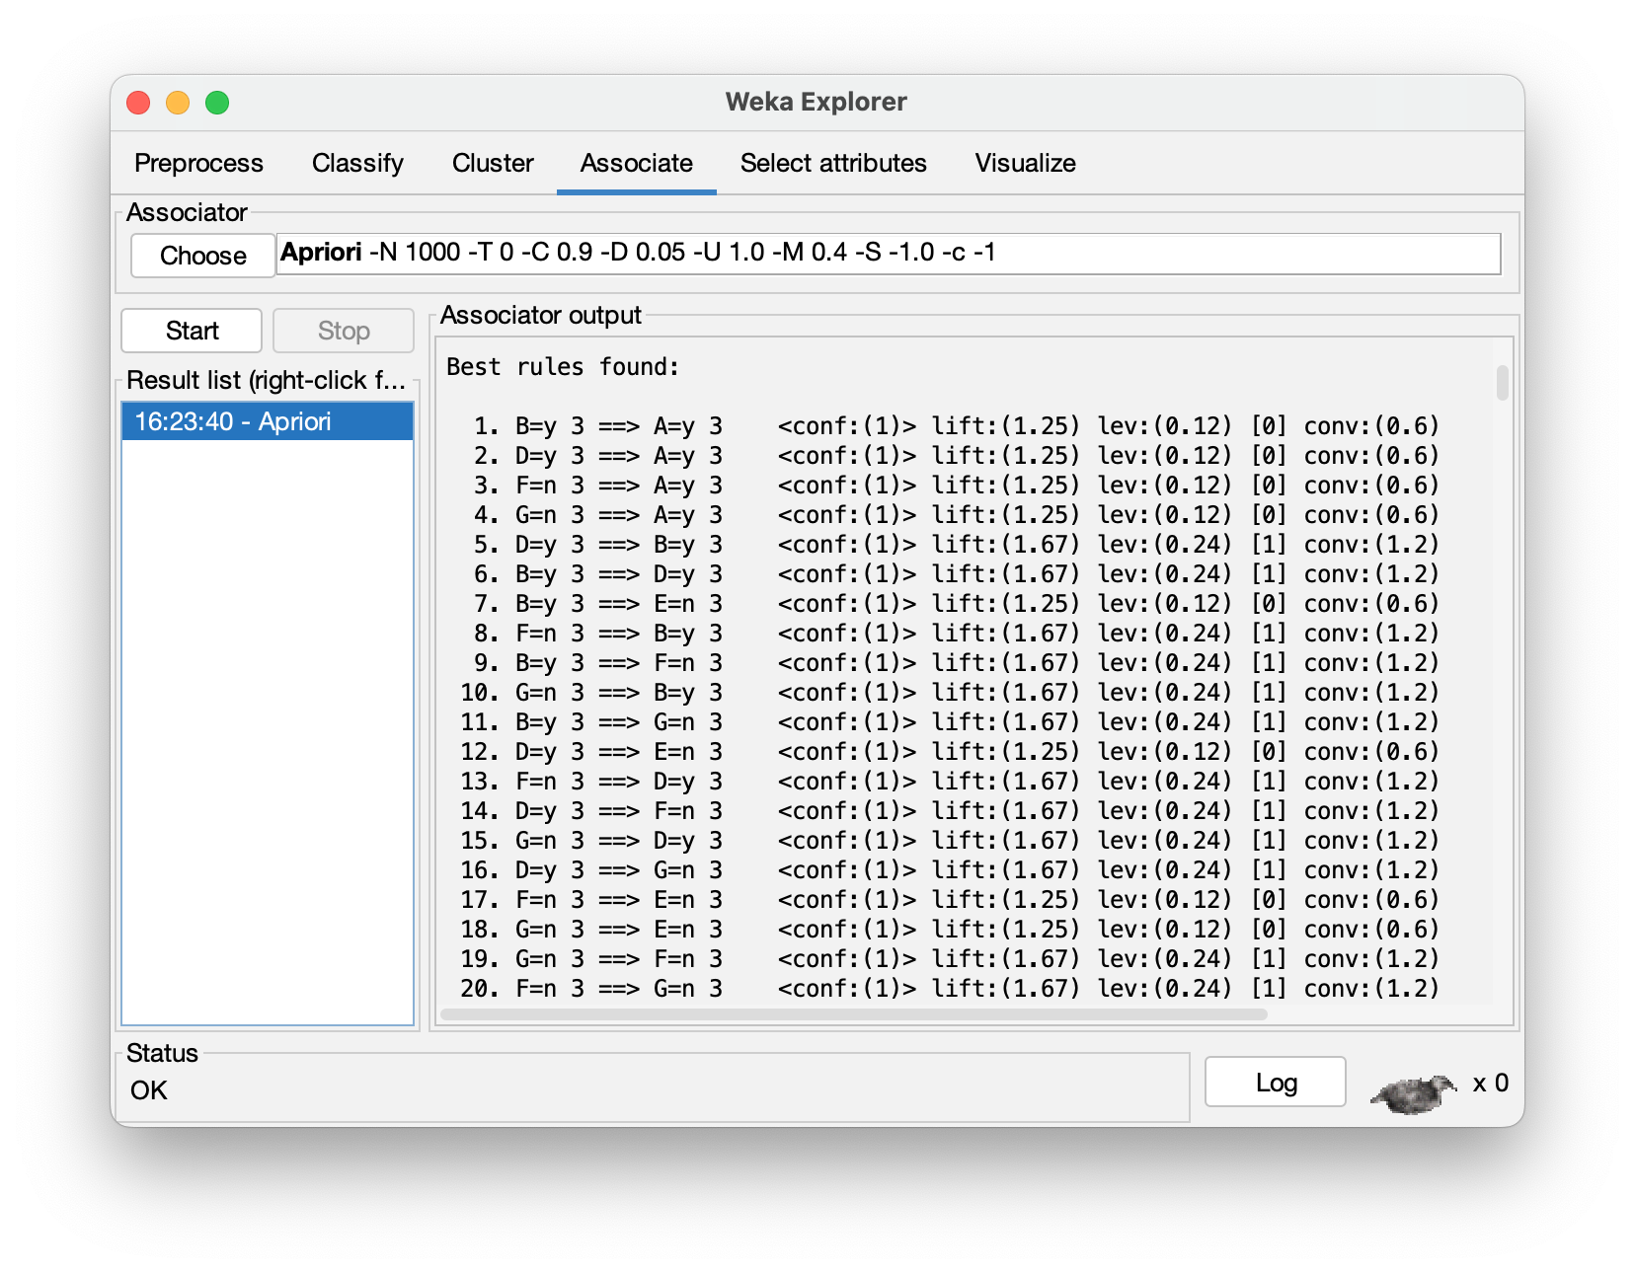1635x1273 pixels.
Task: Click the vertical scrollbar in Associator output
Action: point(1502,383)
